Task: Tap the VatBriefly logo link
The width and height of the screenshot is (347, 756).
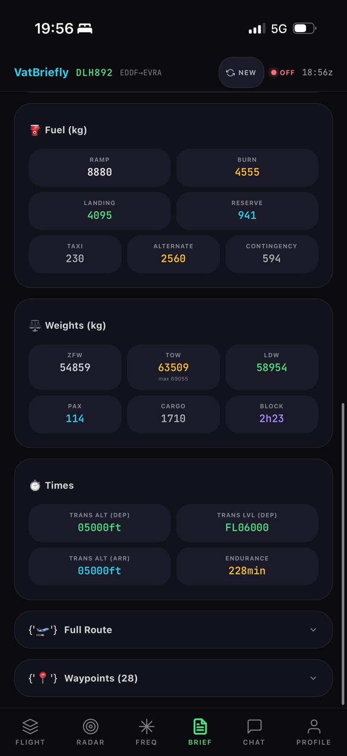Action: coord(41,72)
